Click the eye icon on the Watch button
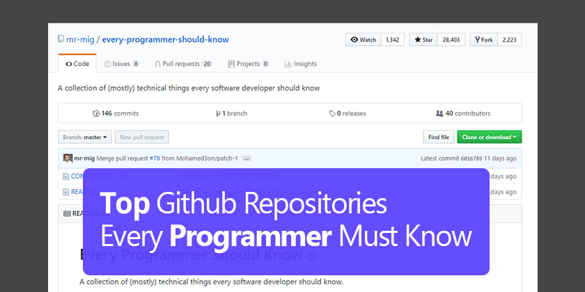Screen dimensions: 585x292 pos(354,40)
